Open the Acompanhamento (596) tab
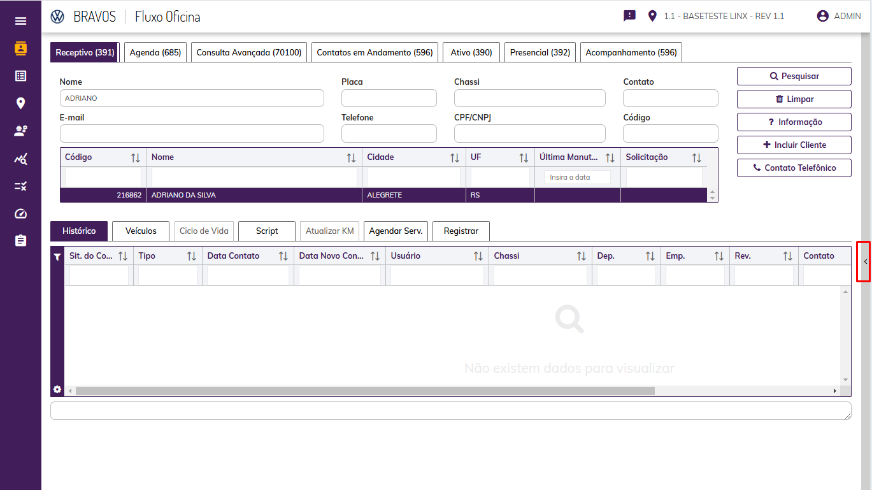The width and height of the screenshot is (872, 490). coord(631,52)
